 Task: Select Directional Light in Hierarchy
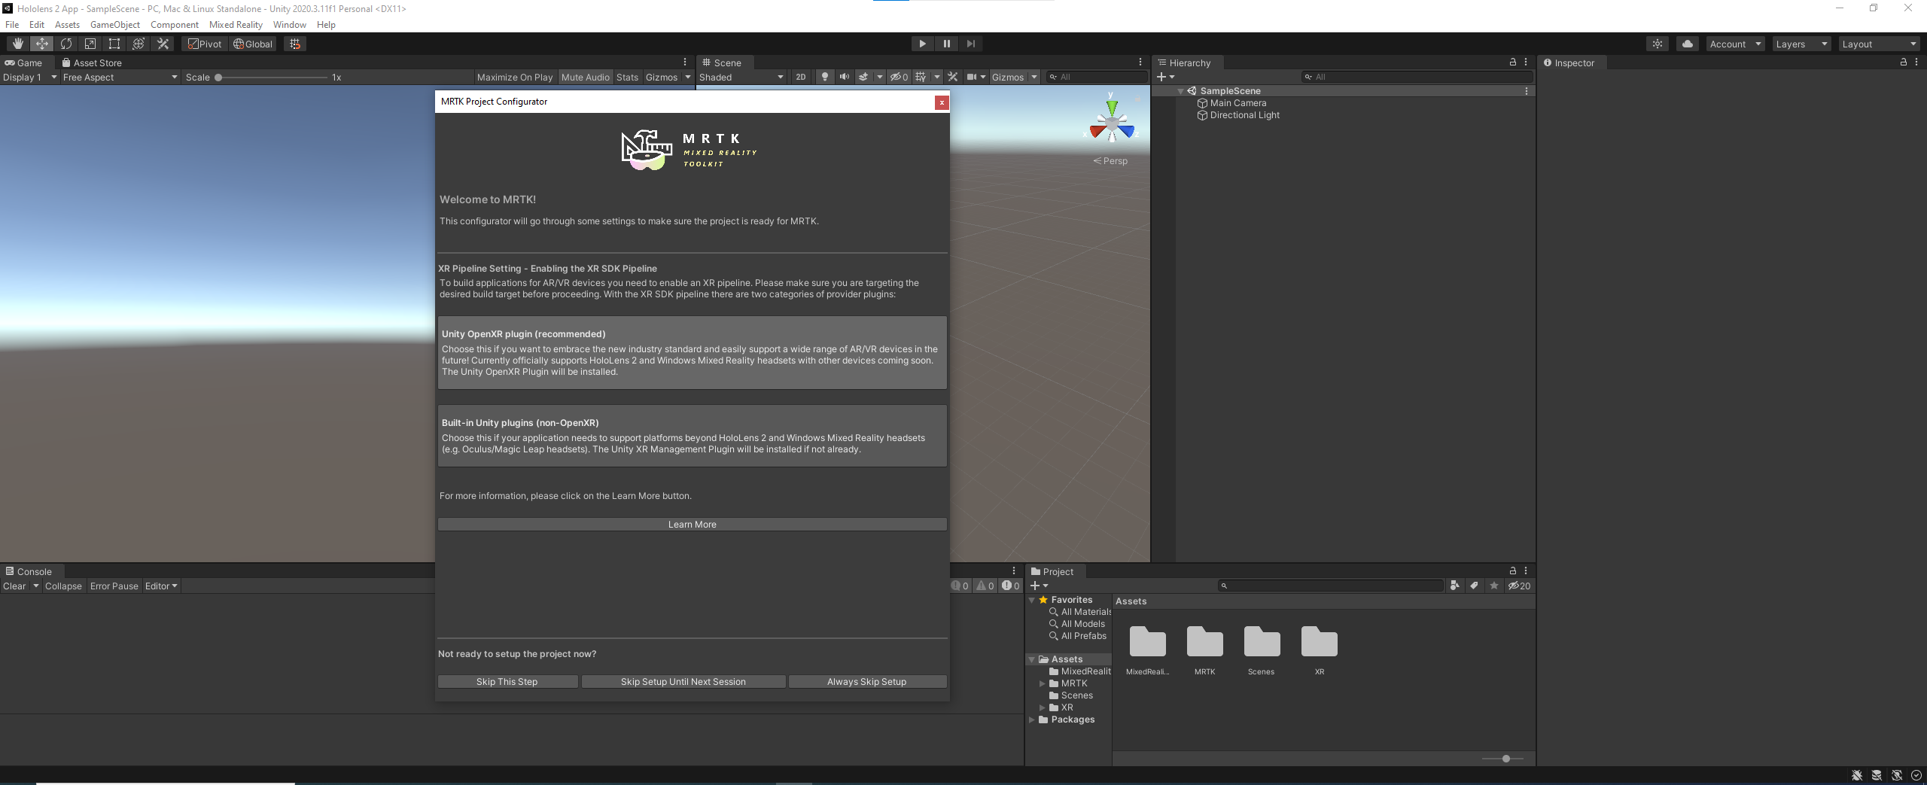point(1244,115)
